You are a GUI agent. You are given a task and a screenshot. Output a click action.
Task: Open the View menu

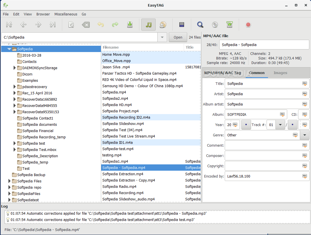(28, 14)
